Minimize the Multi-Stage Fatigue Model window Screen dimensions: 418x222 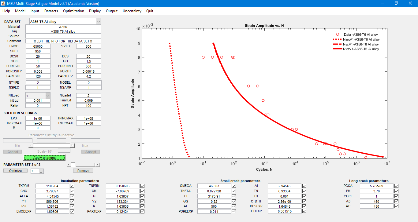coord(382,3)
